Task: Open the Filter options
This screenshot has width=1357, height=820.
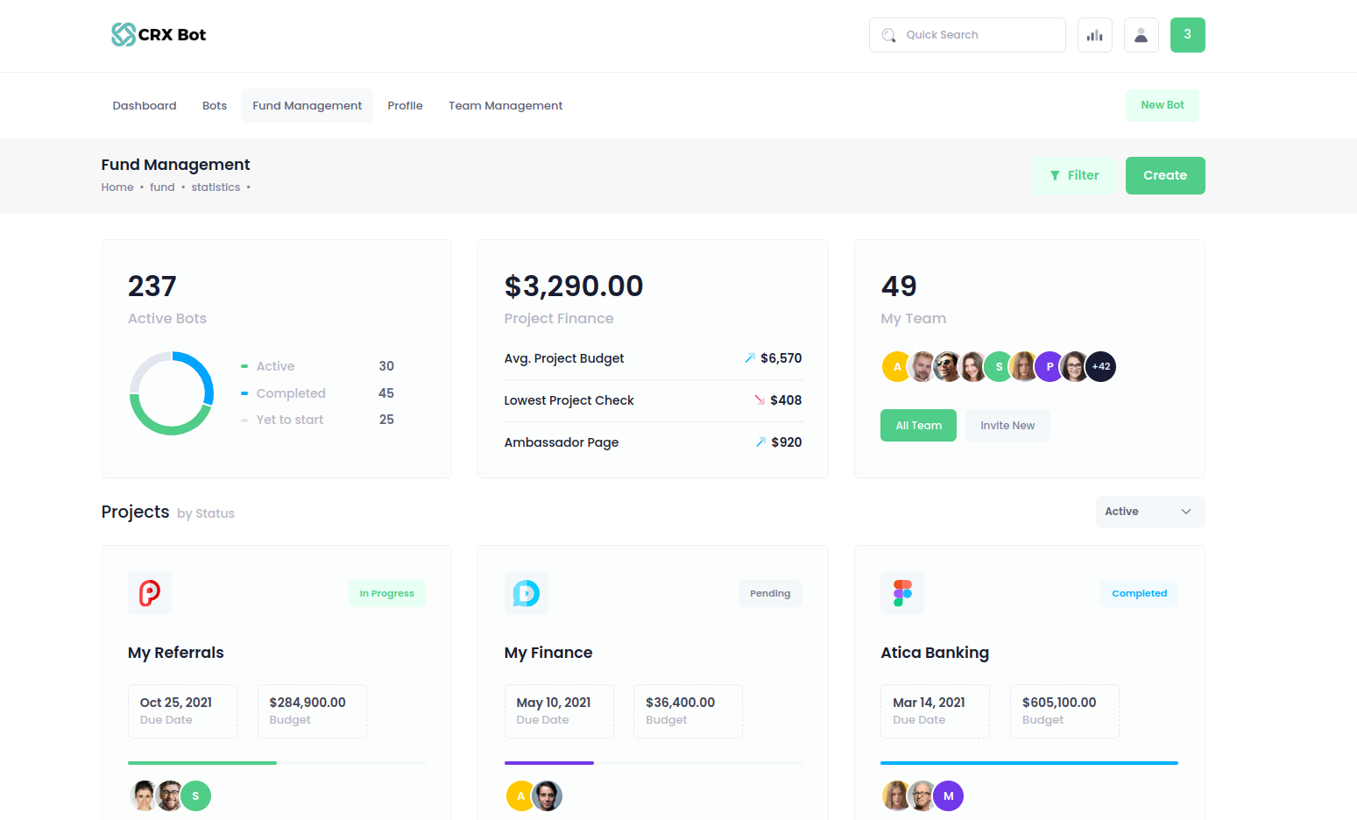Action: (1074, 175)
